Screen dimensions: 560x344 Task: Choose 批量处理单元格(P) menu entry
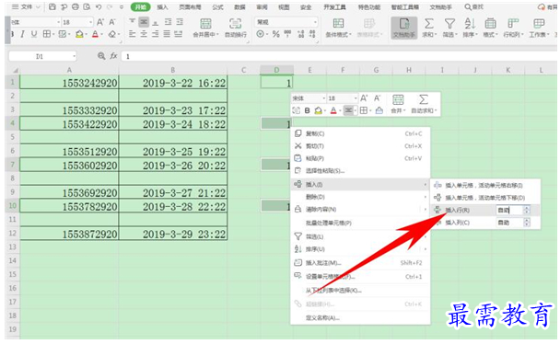360,223
